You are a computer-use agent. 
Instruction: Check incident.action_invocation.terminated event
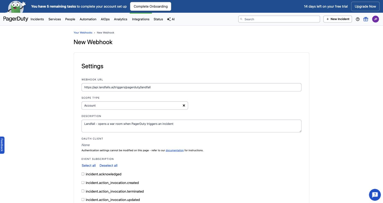(x=83, y=191)
